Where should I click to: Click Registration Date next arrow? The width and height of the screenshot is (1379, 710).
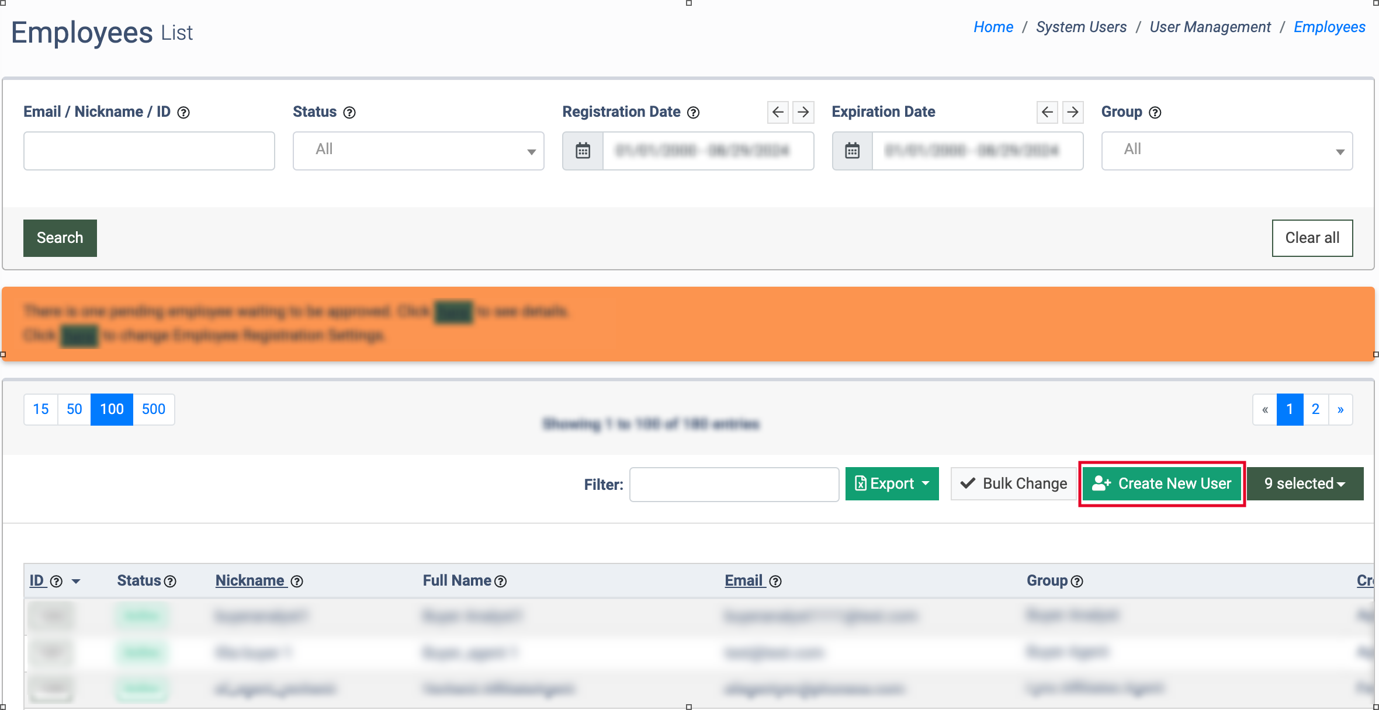pos(803,112)
